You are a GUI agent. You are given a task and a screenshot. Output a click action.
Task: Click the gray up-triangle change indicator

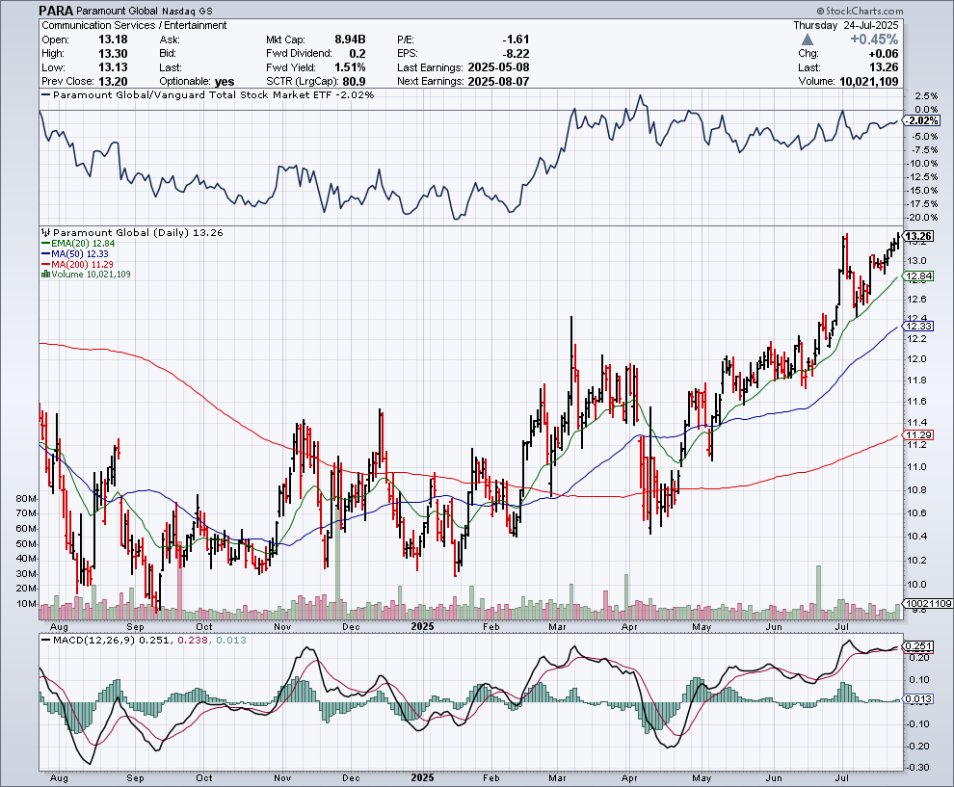coord(807,39)
